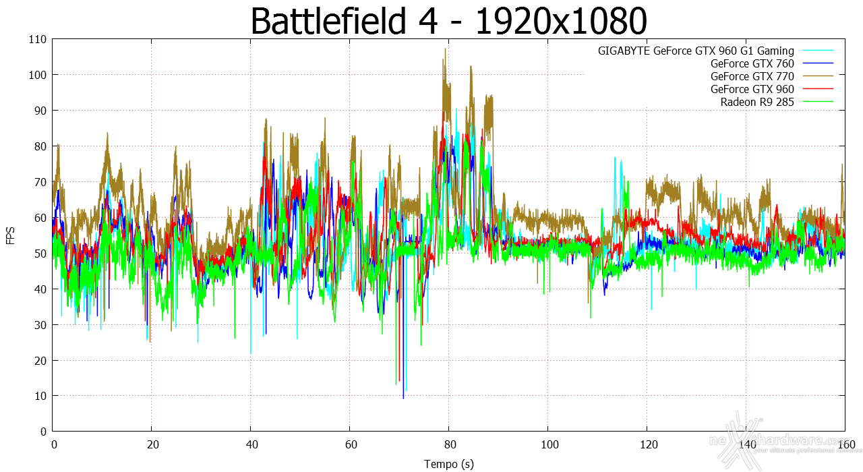Click the plain "GeForce GTX 960" legend label
Viewport: 863px width, 472px height.
click(752, 89)
